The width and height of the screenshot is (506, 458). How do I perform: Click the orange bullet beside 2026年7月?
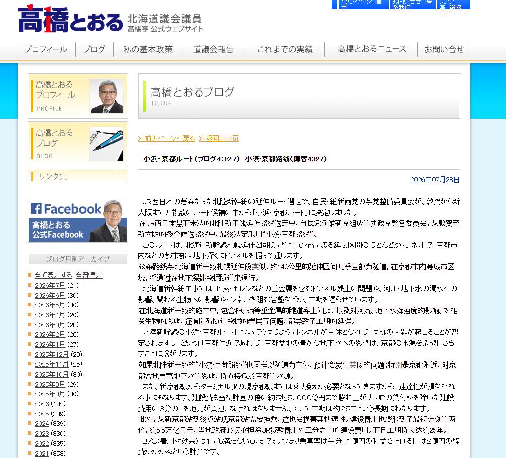click(29, 285)
